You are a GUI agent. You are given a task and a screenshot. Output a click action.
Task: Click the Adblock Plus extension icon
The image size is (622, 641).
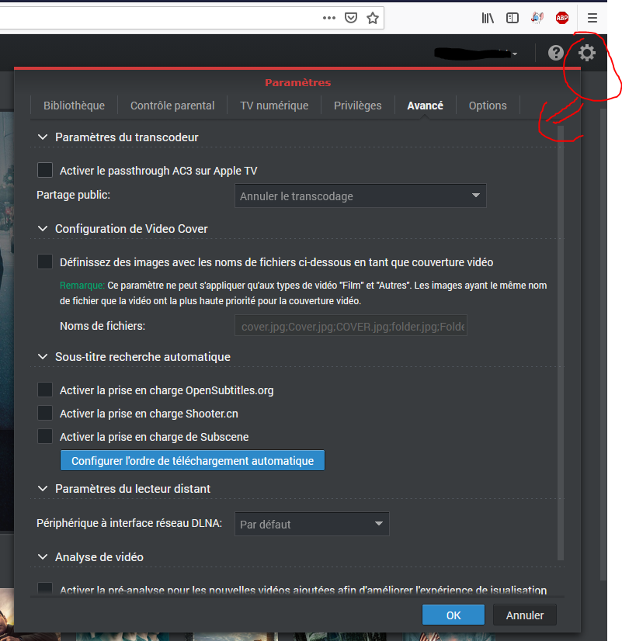coord(562,18)
